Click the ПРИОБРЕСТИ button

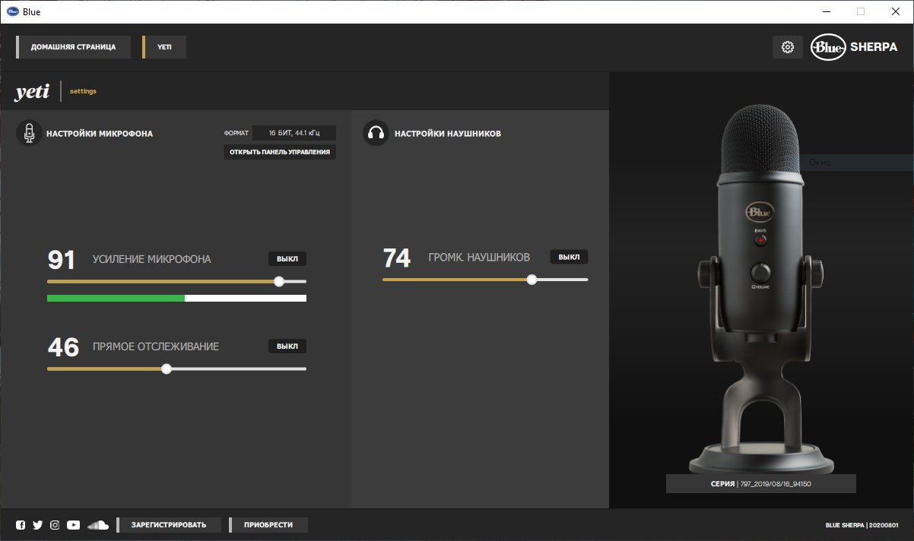[x=268, y=525]
